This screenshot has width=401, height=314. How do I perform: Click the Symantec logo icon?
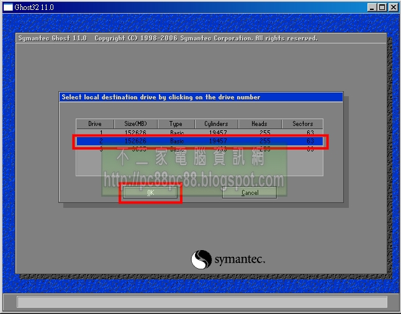202,259
